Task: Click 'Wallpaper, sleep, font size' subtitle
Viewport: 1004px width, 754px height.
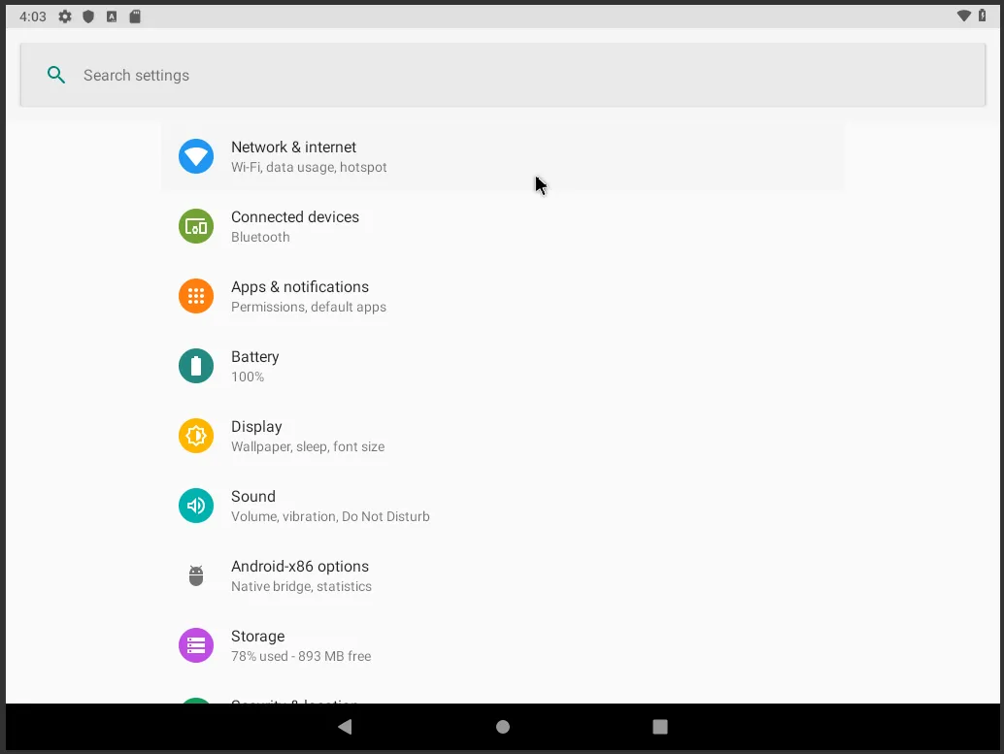Action: click(308, 446)
